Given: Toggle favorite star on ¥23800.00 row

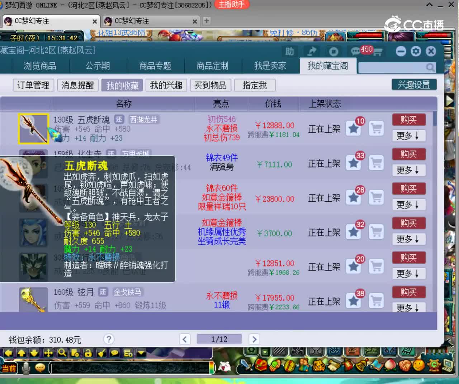Looking at the screenshot, I should [354, 197].
